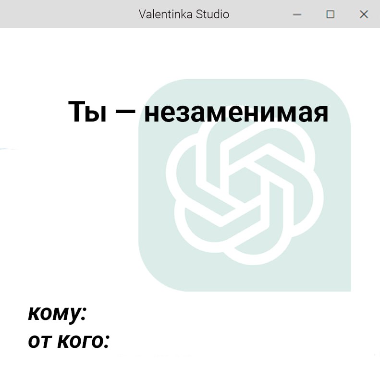Close the Valentinka Studio window
This screenshot has width=380, height=380.
pyautogui.click(x=364, y=14)
